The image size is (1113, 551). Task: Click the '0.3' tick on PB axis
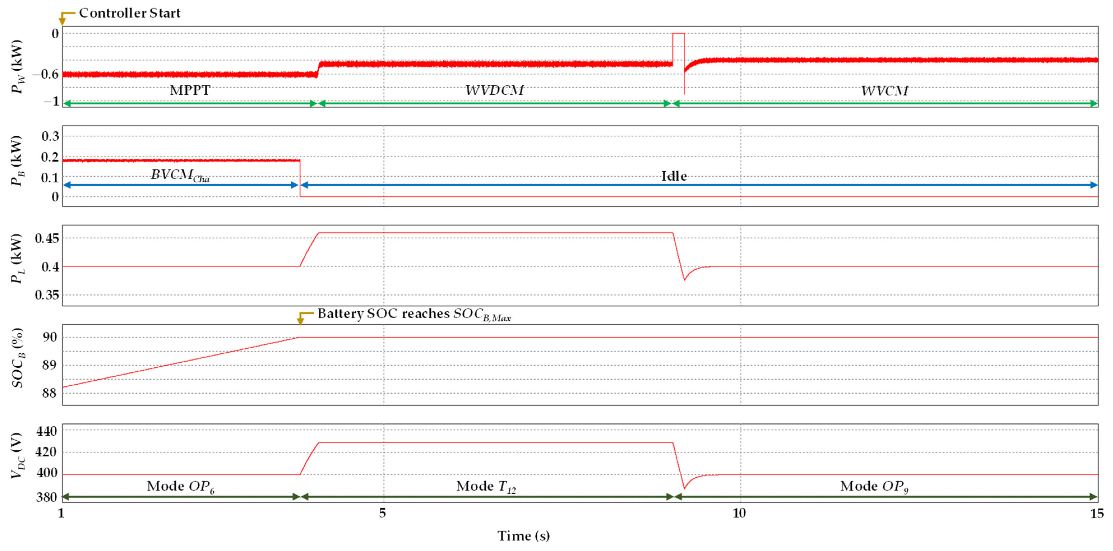pyautogui.click(x=50, y=136)
